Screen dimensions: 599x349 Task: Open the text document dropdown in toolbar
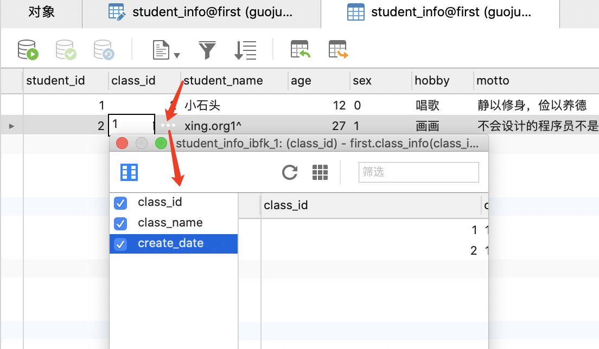(x=166, y=50)
